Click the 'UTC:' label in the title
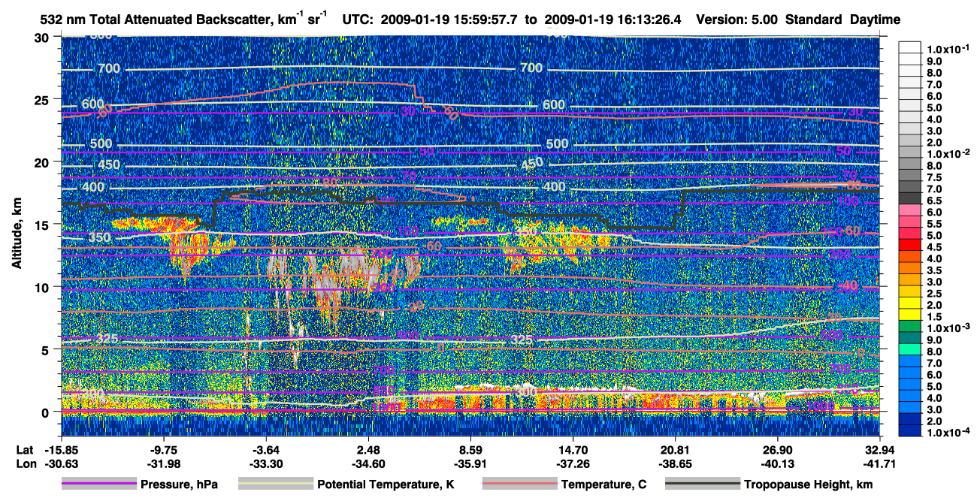The width and height of the screenshot is (977, 501). coord(358,20)
